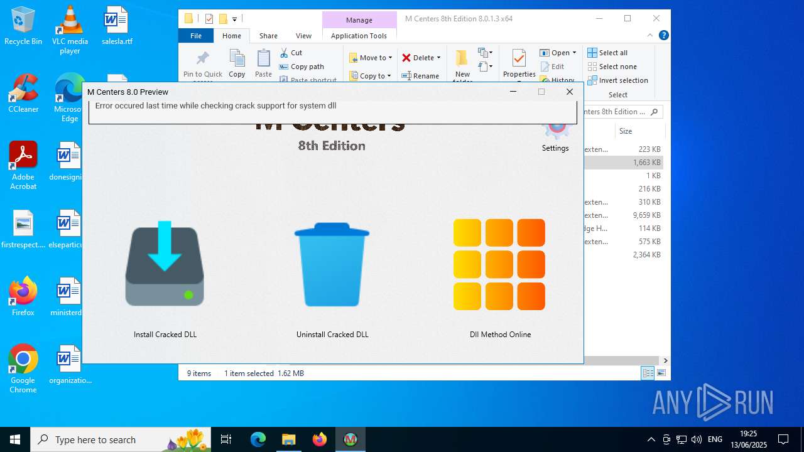804x452 pixels.
Task: Open the notifications center icon
Action: coord(783,439)
